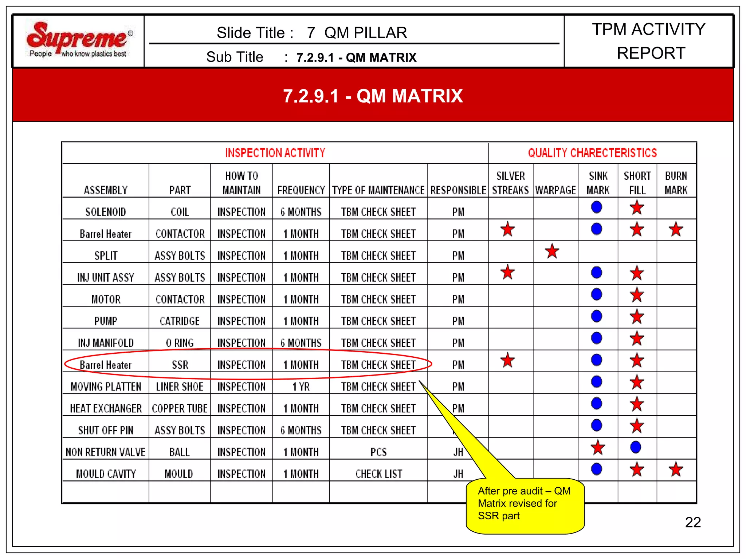Select the Burn Mark star in the MOULD CAVITY row

coord(676,469)
